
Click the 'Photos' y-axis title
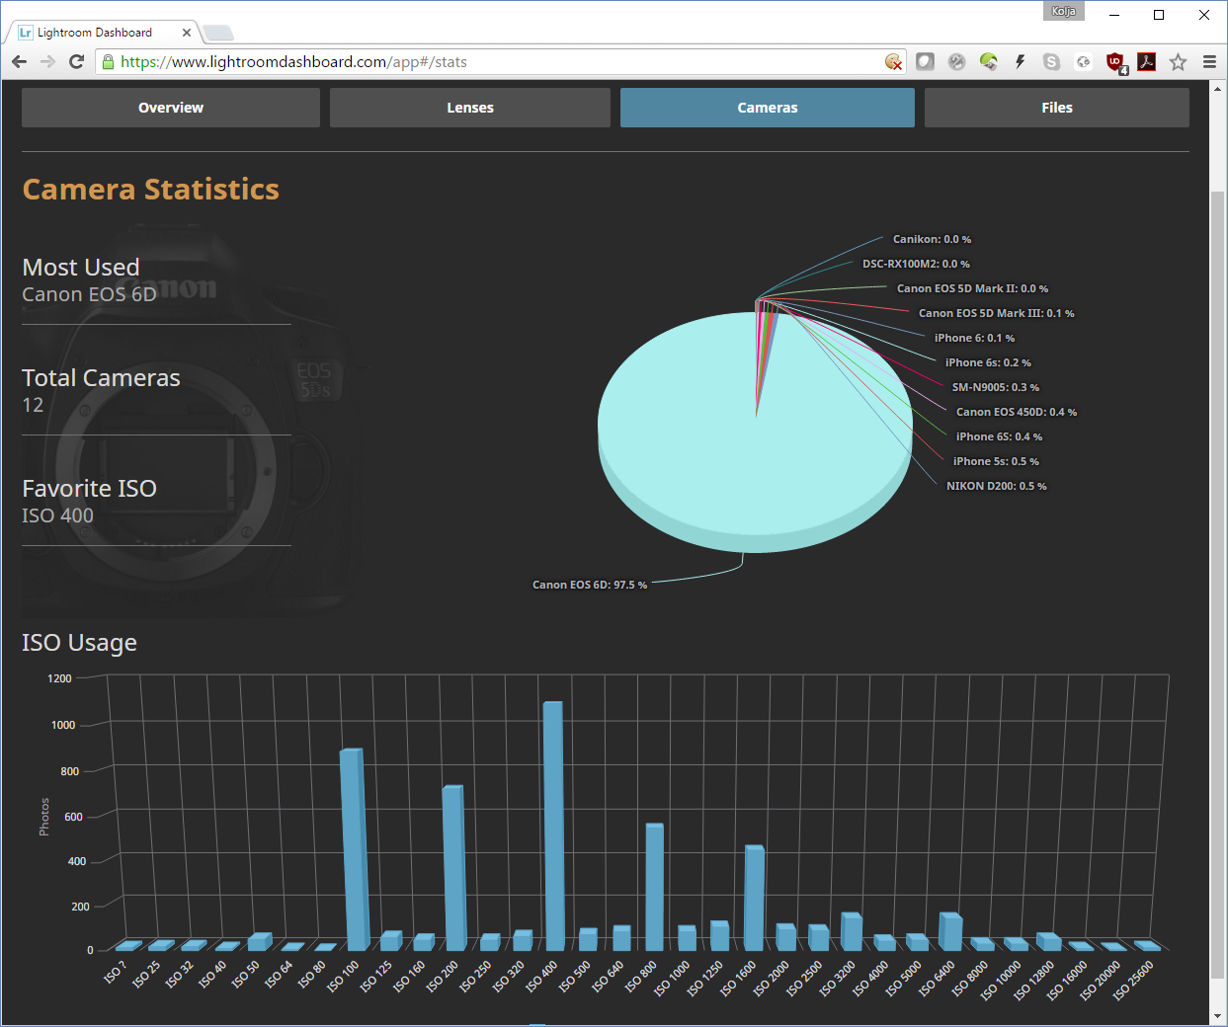[43, 817]
